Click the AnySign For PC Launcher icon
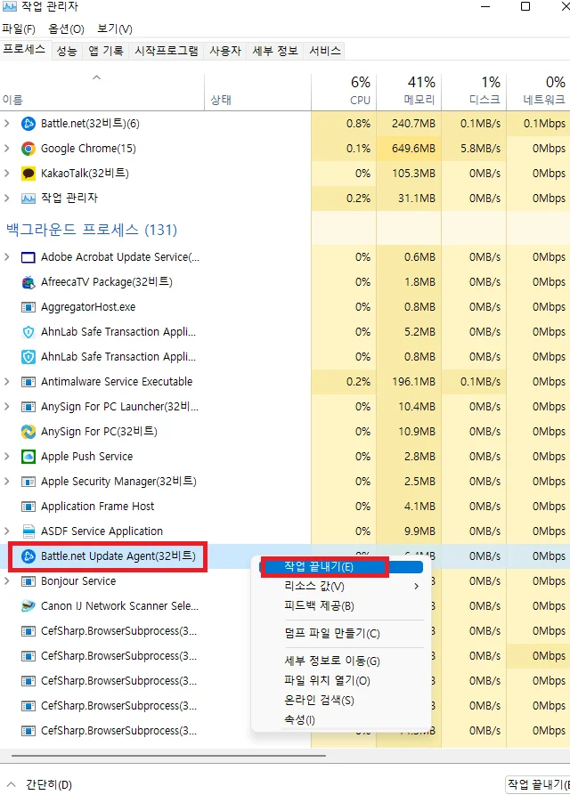 click(28, 407)
